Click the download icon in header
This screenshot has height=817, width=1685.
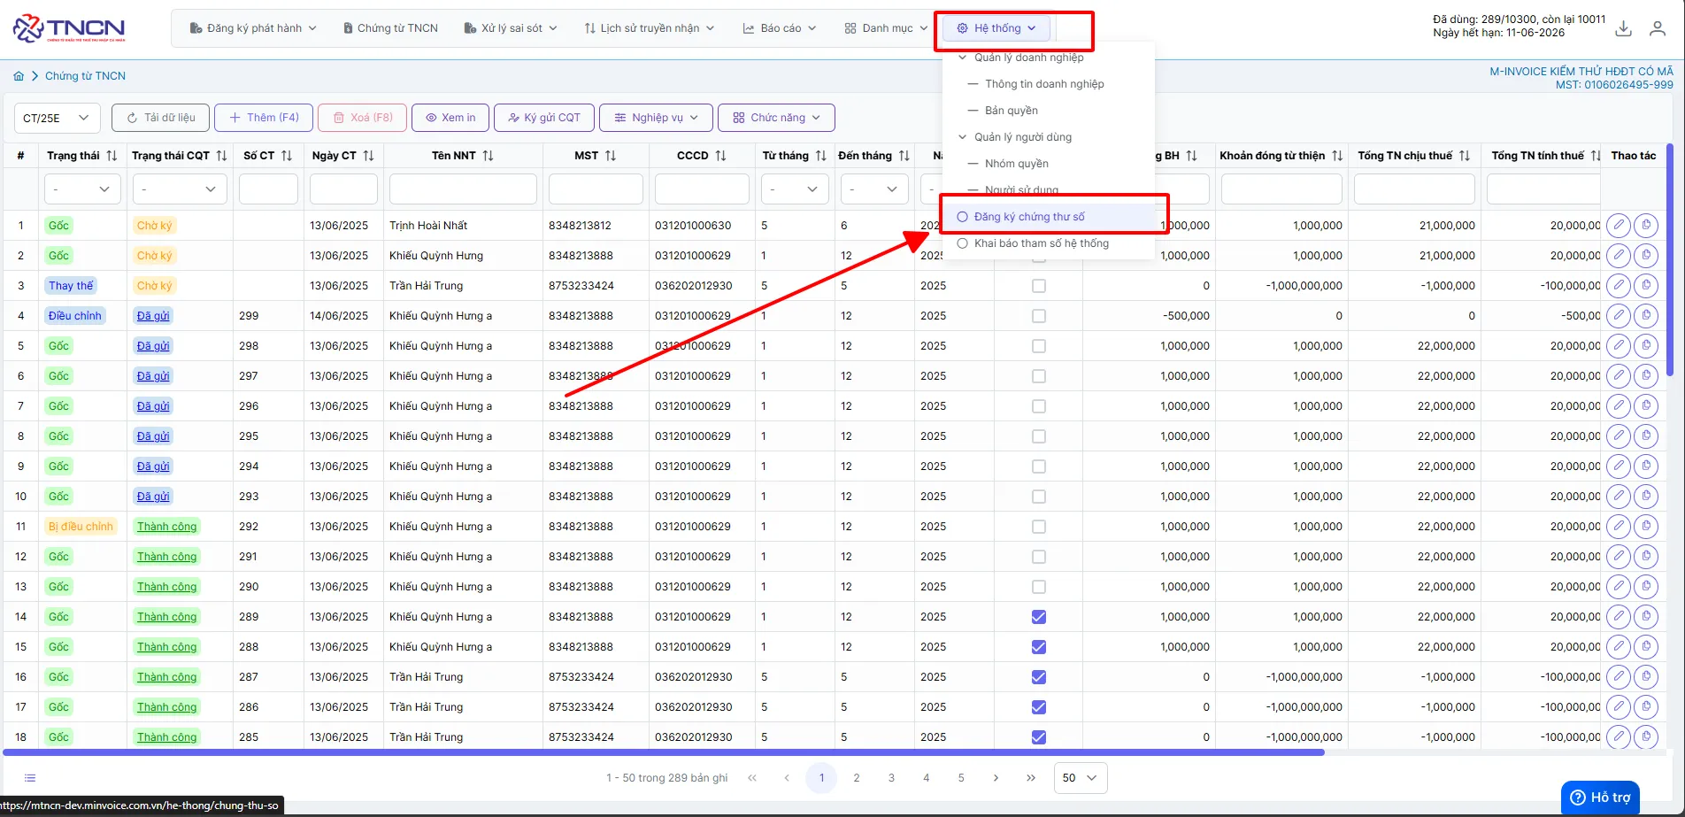tap(1623, 28)
